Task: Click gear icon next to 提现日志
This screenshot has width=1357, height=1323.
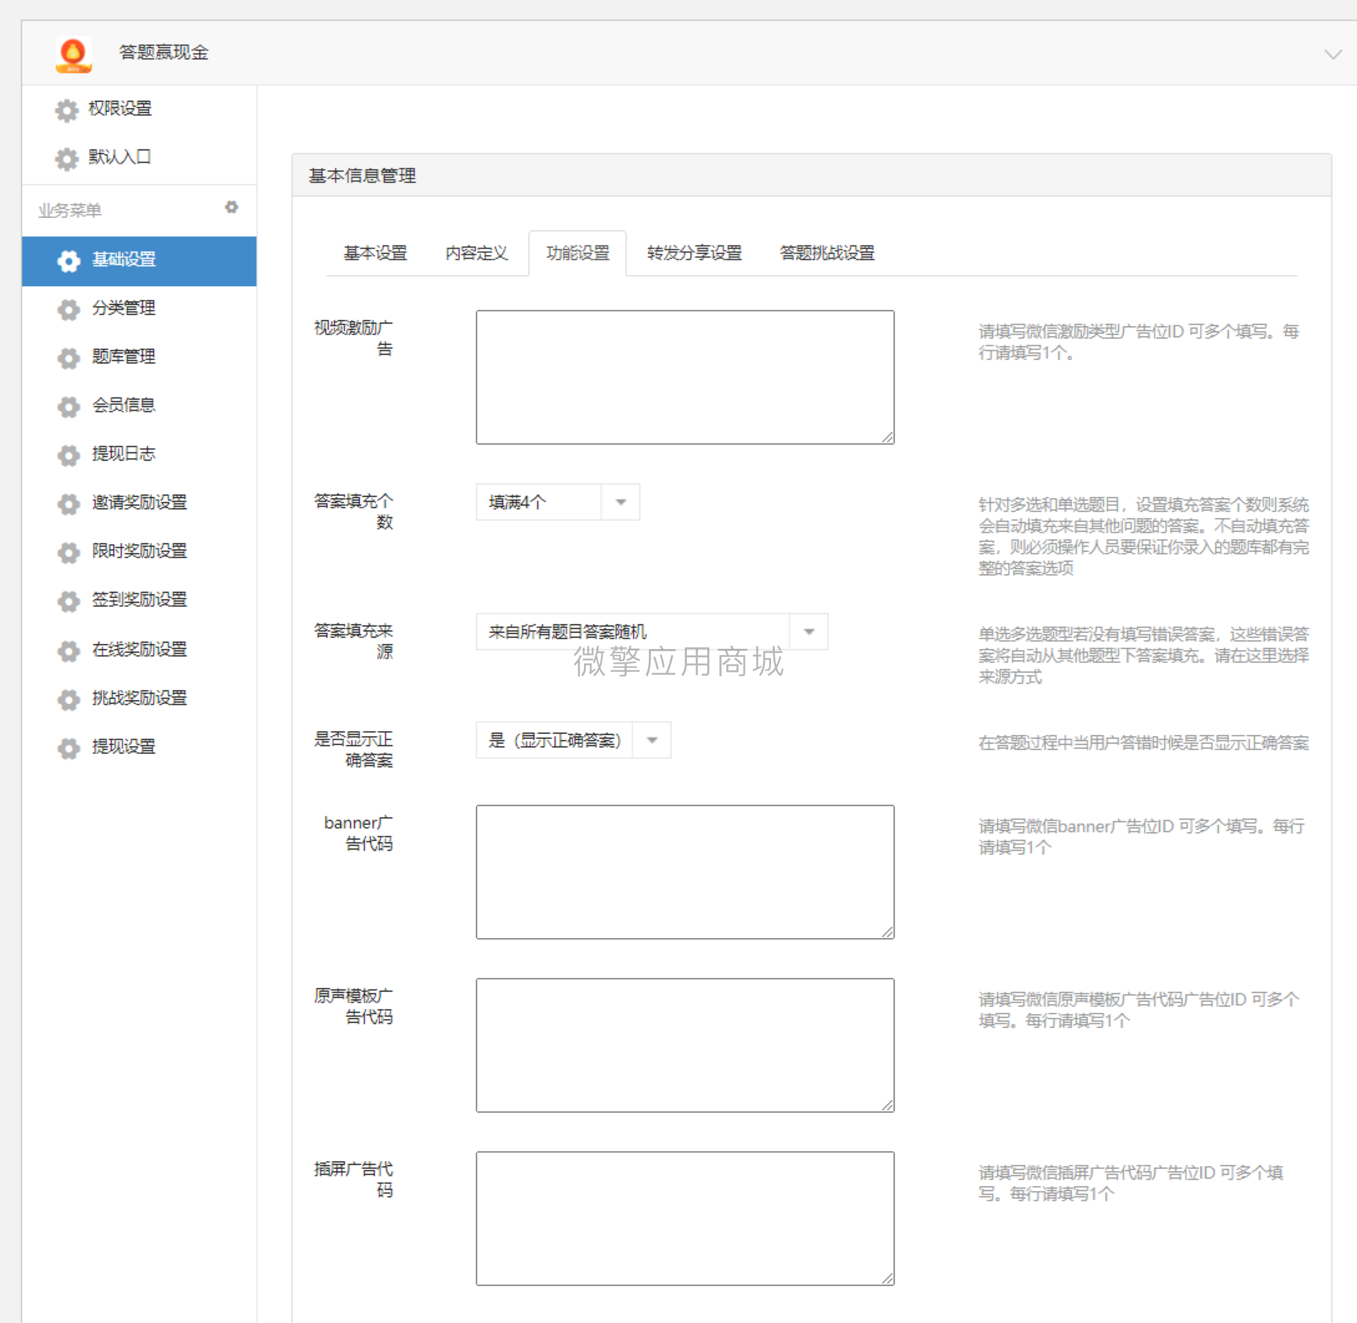Action: 69,455
